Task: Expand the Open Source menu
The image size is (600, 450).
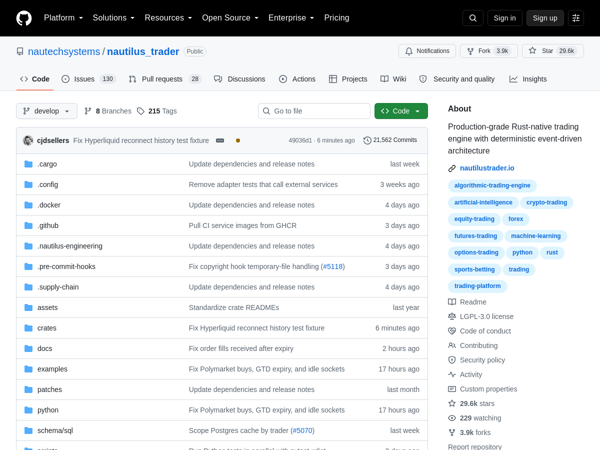Action: (230, 18)
